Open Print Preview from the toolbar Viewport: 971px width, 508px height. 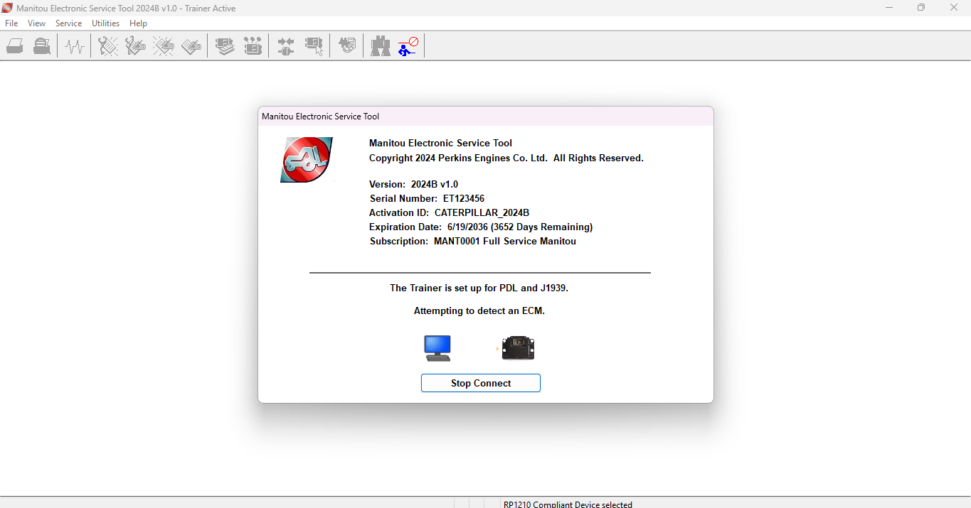pyautogui.click(x=42, y=47)
